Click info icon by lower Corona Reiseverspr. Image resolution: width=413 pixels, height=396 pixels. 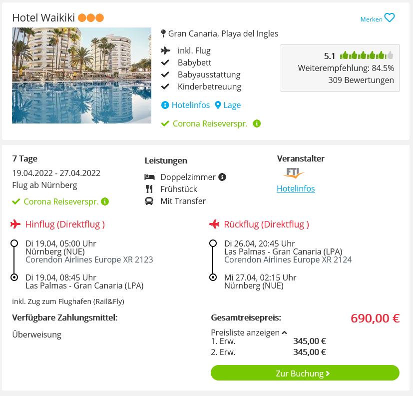coord(105,201)
